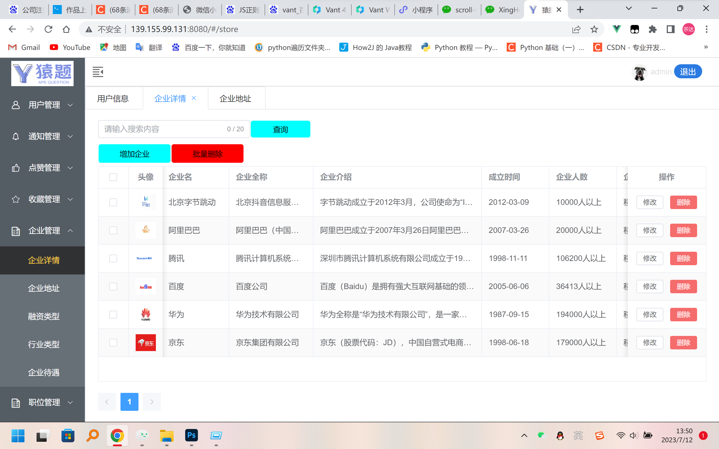Click 删除 for the 百度 row

point(683,287)
